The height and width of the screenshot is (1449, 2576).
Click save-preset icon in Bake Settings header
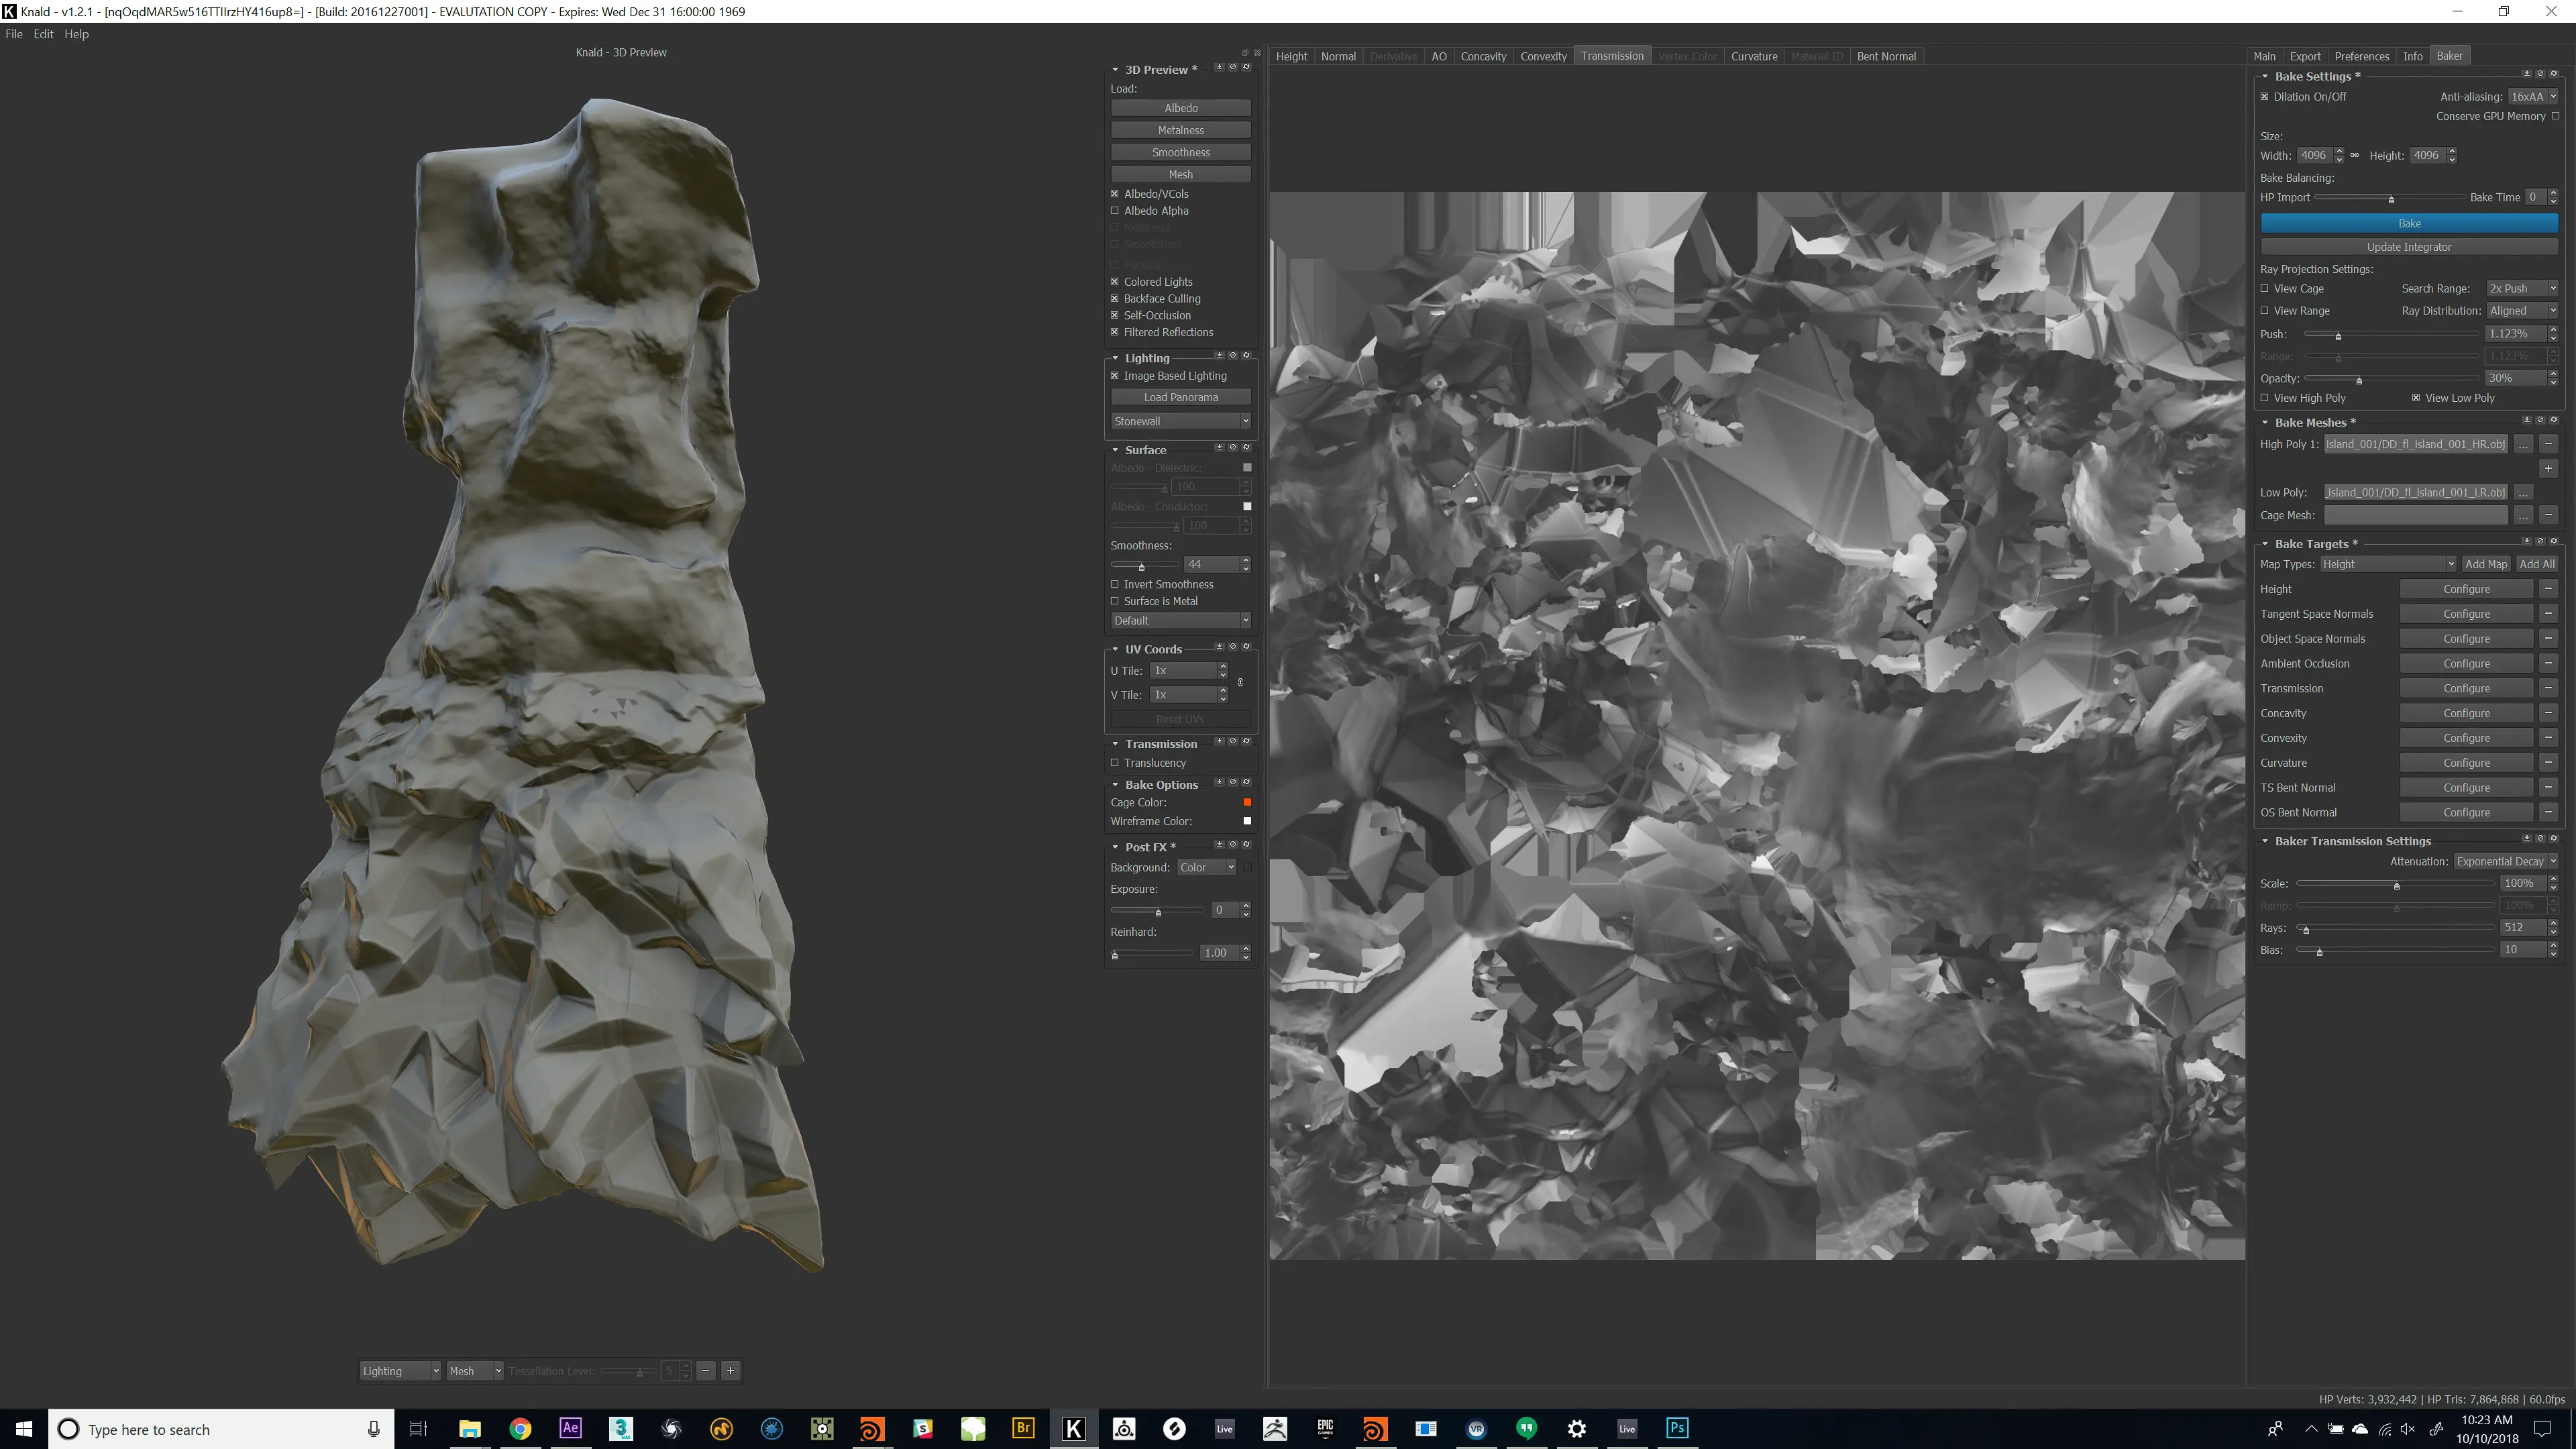pos(2526,74)
